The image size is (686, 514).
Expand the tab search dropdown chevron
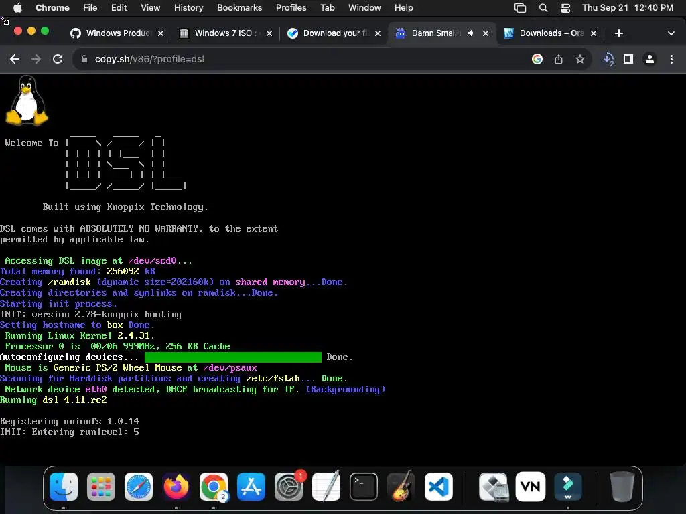click(x=671, y=33)
